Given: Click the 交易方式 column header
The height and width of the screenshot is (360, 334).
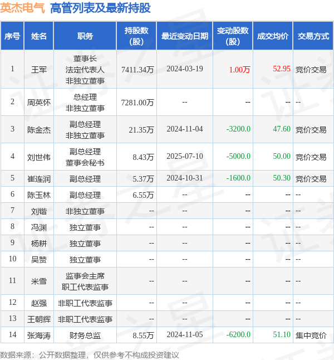Looking at the screenshot, I should (x=313, y=36).
